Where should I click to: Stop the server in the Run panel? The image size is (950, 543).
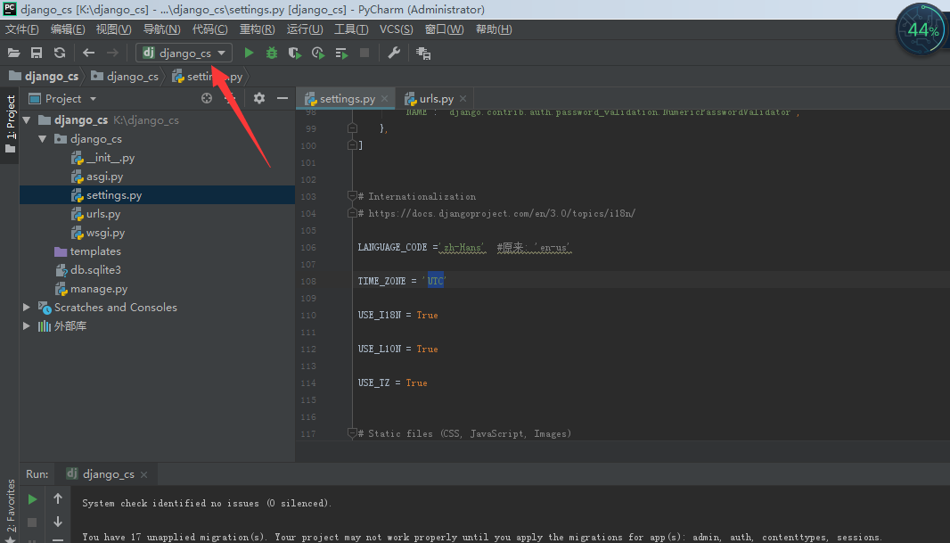[x=32, y=522]
